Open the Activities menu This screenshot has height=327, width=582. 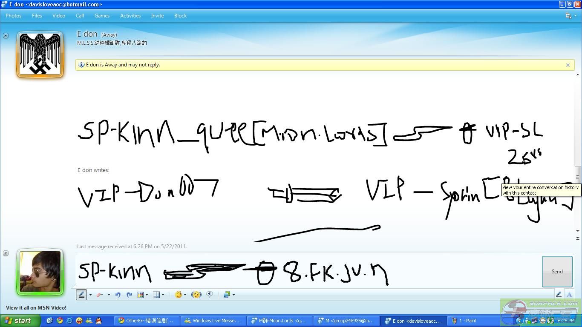130,16
